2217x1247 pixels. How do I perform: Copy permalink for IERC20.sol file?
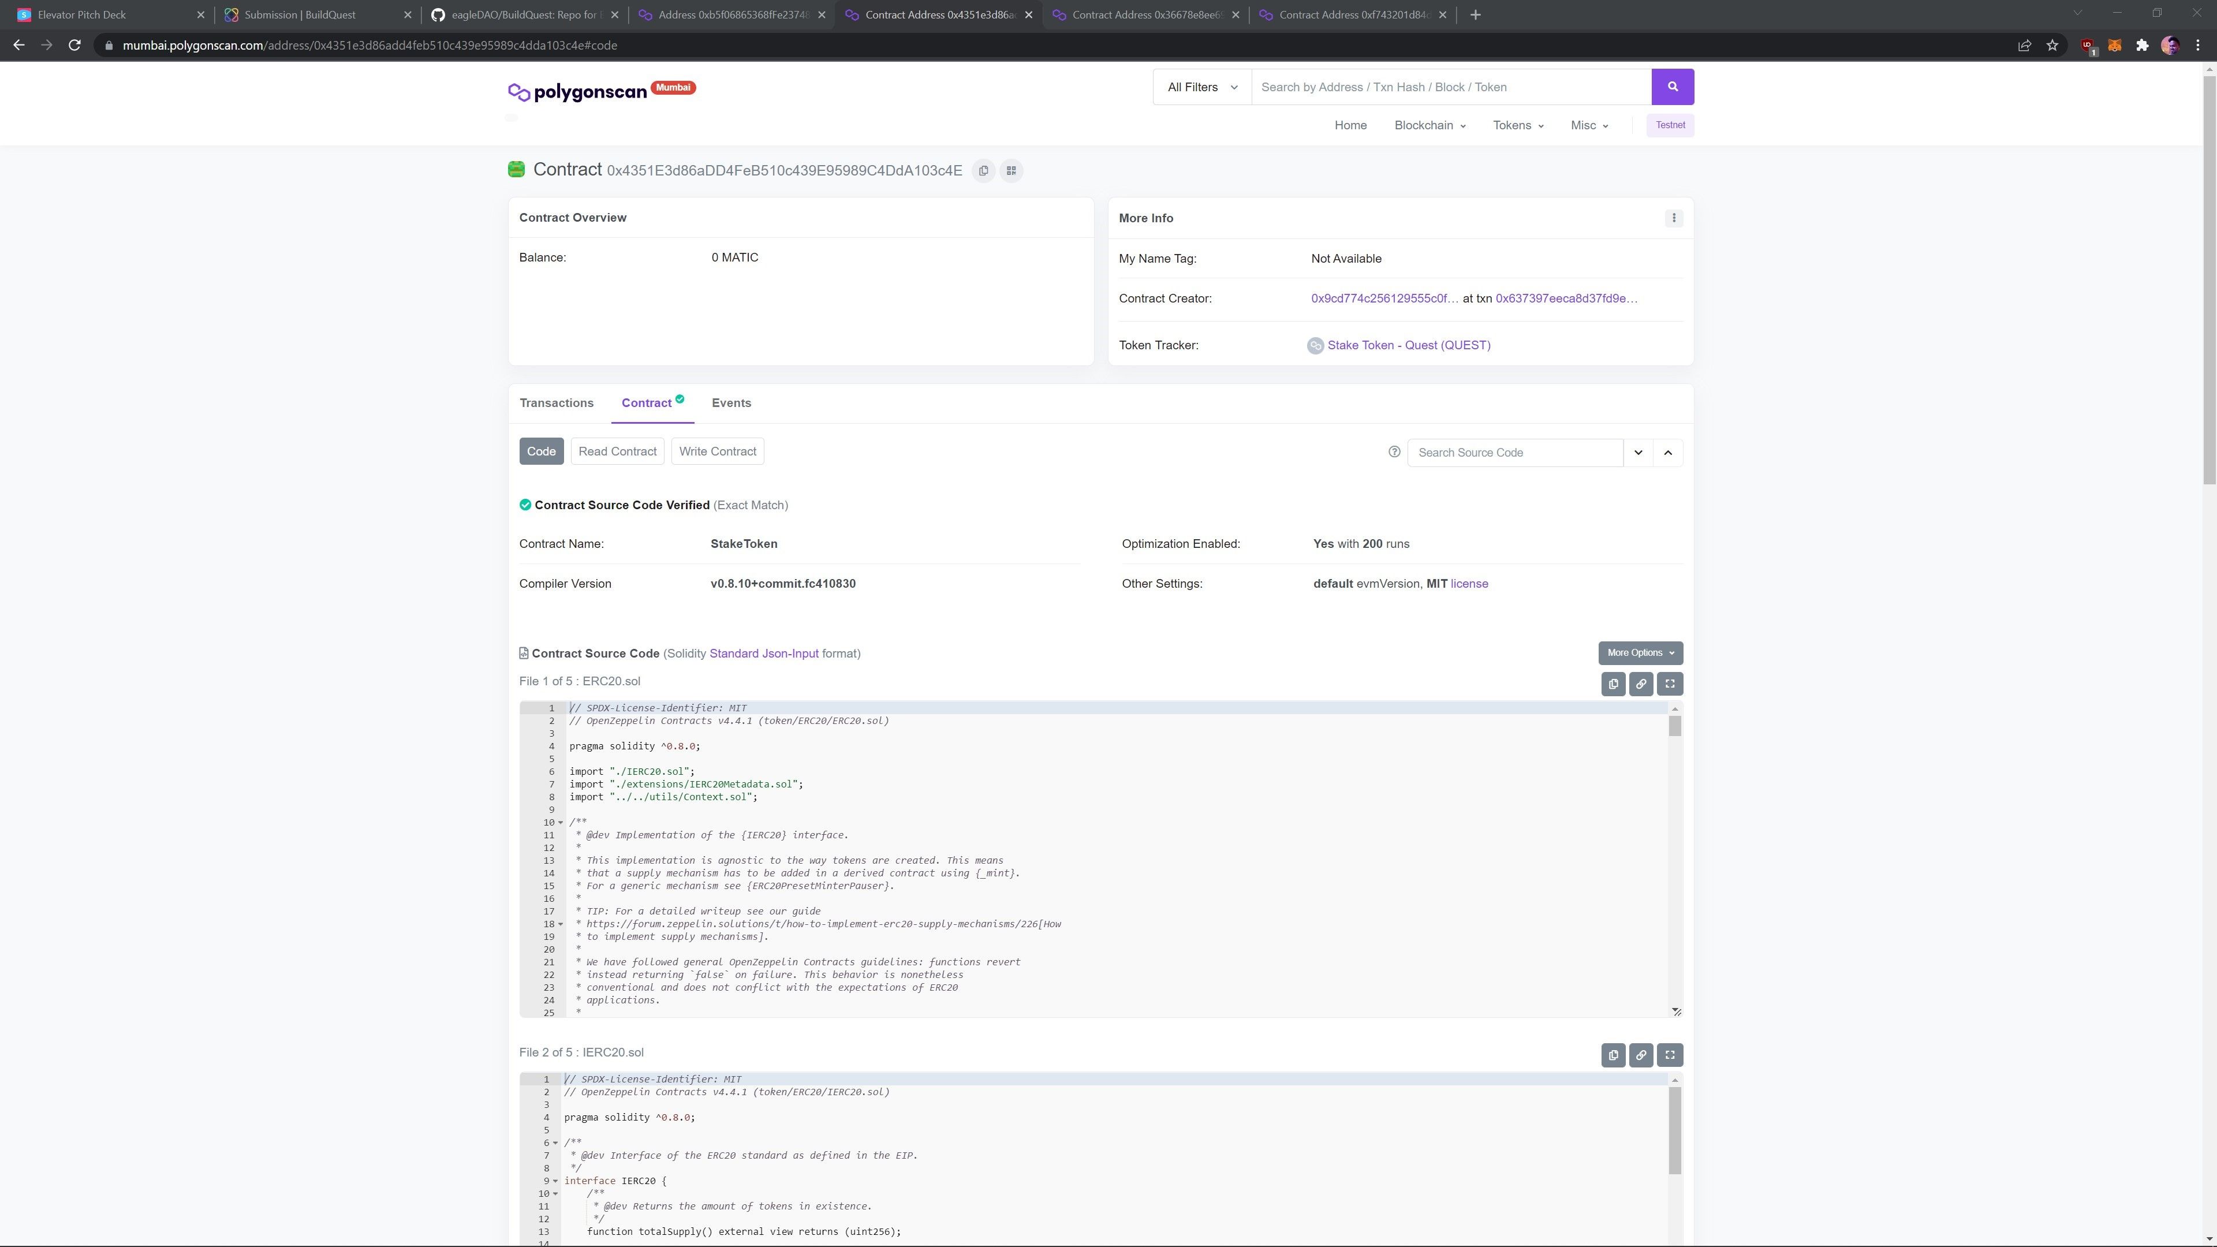(1640, 1055)
